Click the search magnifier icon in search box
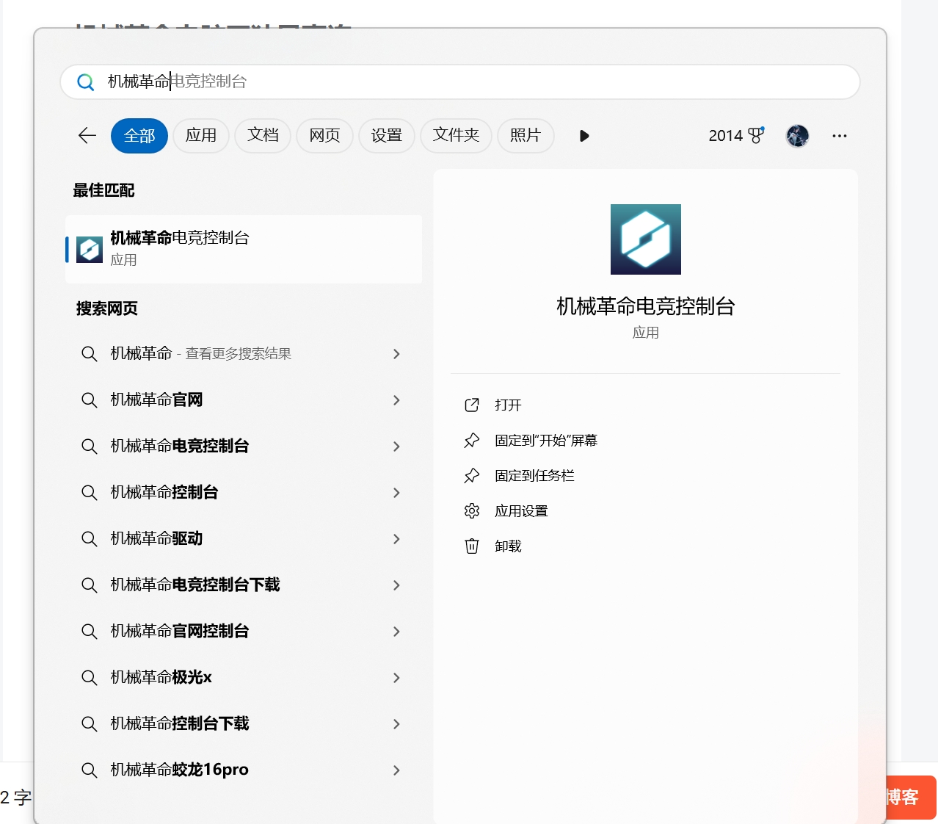The image size is (938, 824). [x=86, y=82]
